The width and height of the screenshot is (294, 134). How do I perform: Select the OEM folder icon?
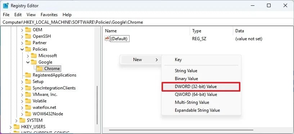point(28,30)
